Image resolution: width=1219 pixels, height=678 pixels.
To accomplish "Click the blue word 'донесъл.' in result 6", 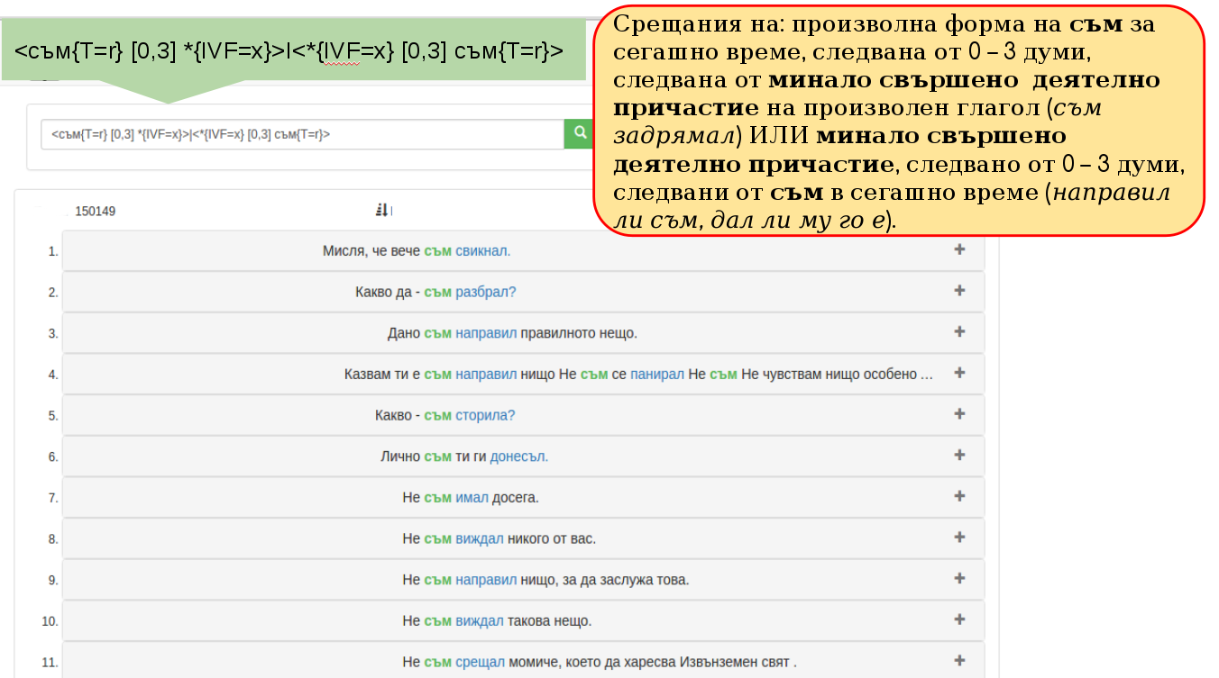I will [x=518, y=457].
